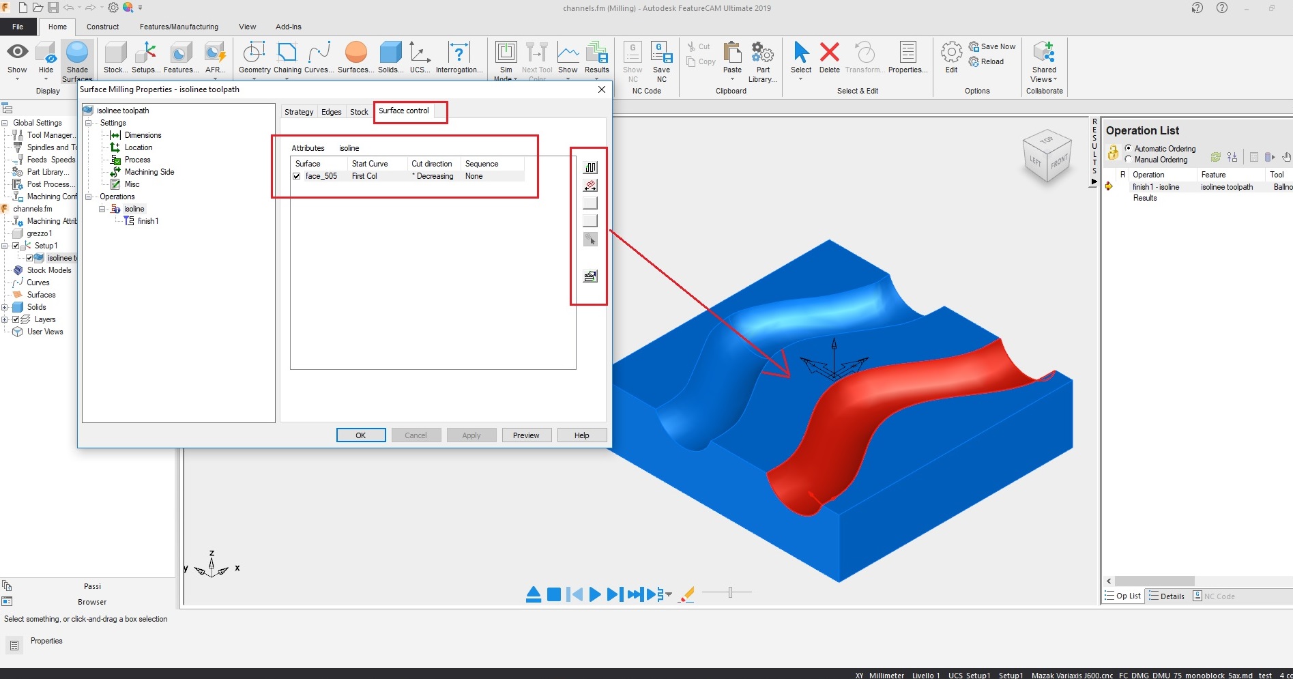
Task: Open the Edges tab in the dialog
Action: tap(331, 111)
